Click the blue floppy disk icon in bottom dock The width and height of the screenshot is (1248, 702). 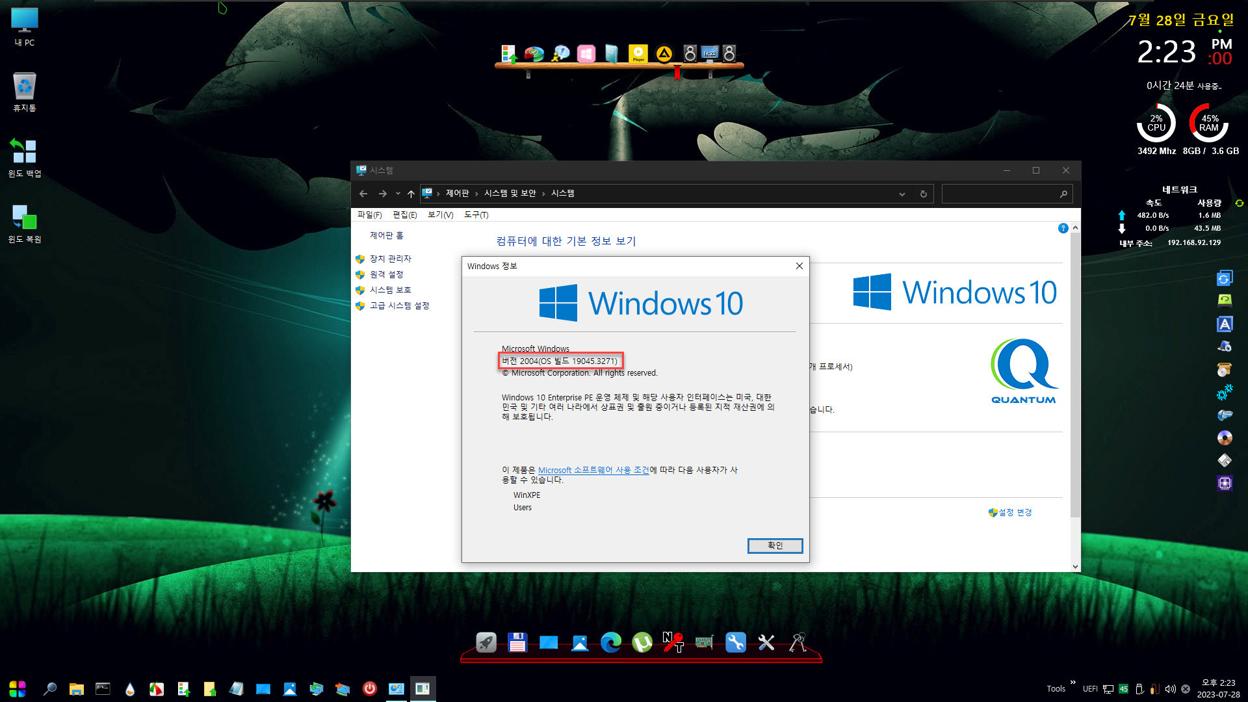pos(517,643)
